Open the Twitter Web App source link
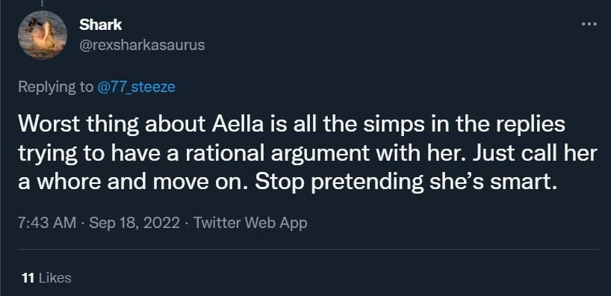The height and width of the screenshot is (296, 611). (x=250, y=223)
